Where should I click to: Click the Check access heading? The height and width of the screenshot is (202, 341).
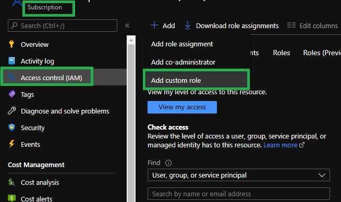tap(168, 127)
